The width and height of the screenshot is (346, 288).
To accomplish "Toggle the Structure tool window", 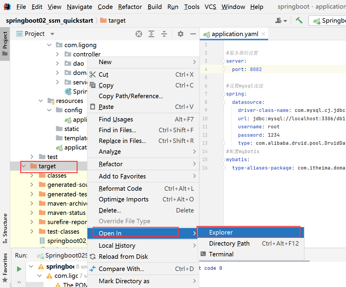I will [x=5, y=228].
